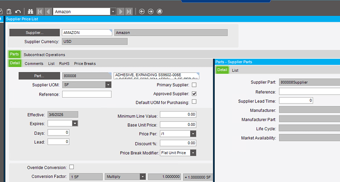The image size is (340, 182).
Task: Open the Price Break Modifier dropdown
Action: pos(193,153)
